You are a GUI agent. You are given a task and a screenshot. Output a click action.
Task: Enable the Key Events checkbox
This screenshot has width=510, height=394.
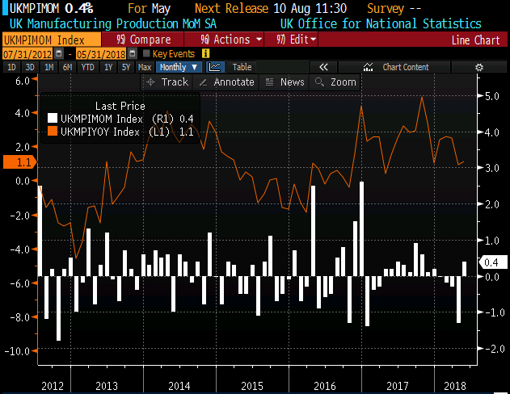(x=146, y=53)
